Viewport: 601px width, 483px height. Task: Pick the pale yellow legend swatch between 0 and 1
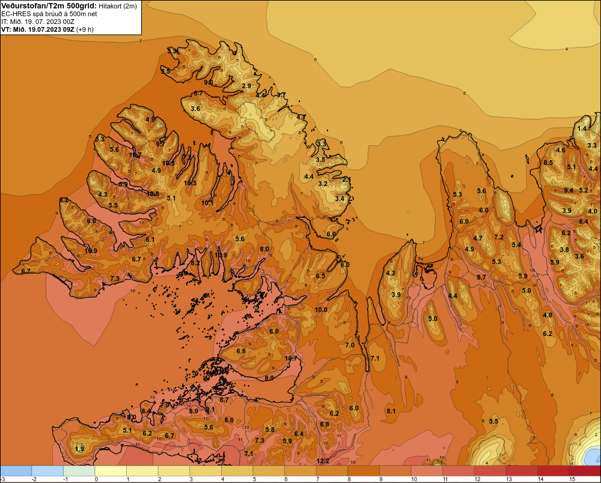pyautogui.click(x=111, y=471)
